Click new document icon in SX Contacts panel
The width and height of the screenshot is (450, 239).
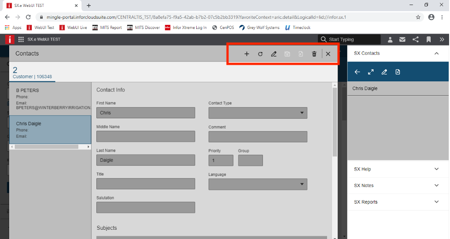[x=398, y=72]
